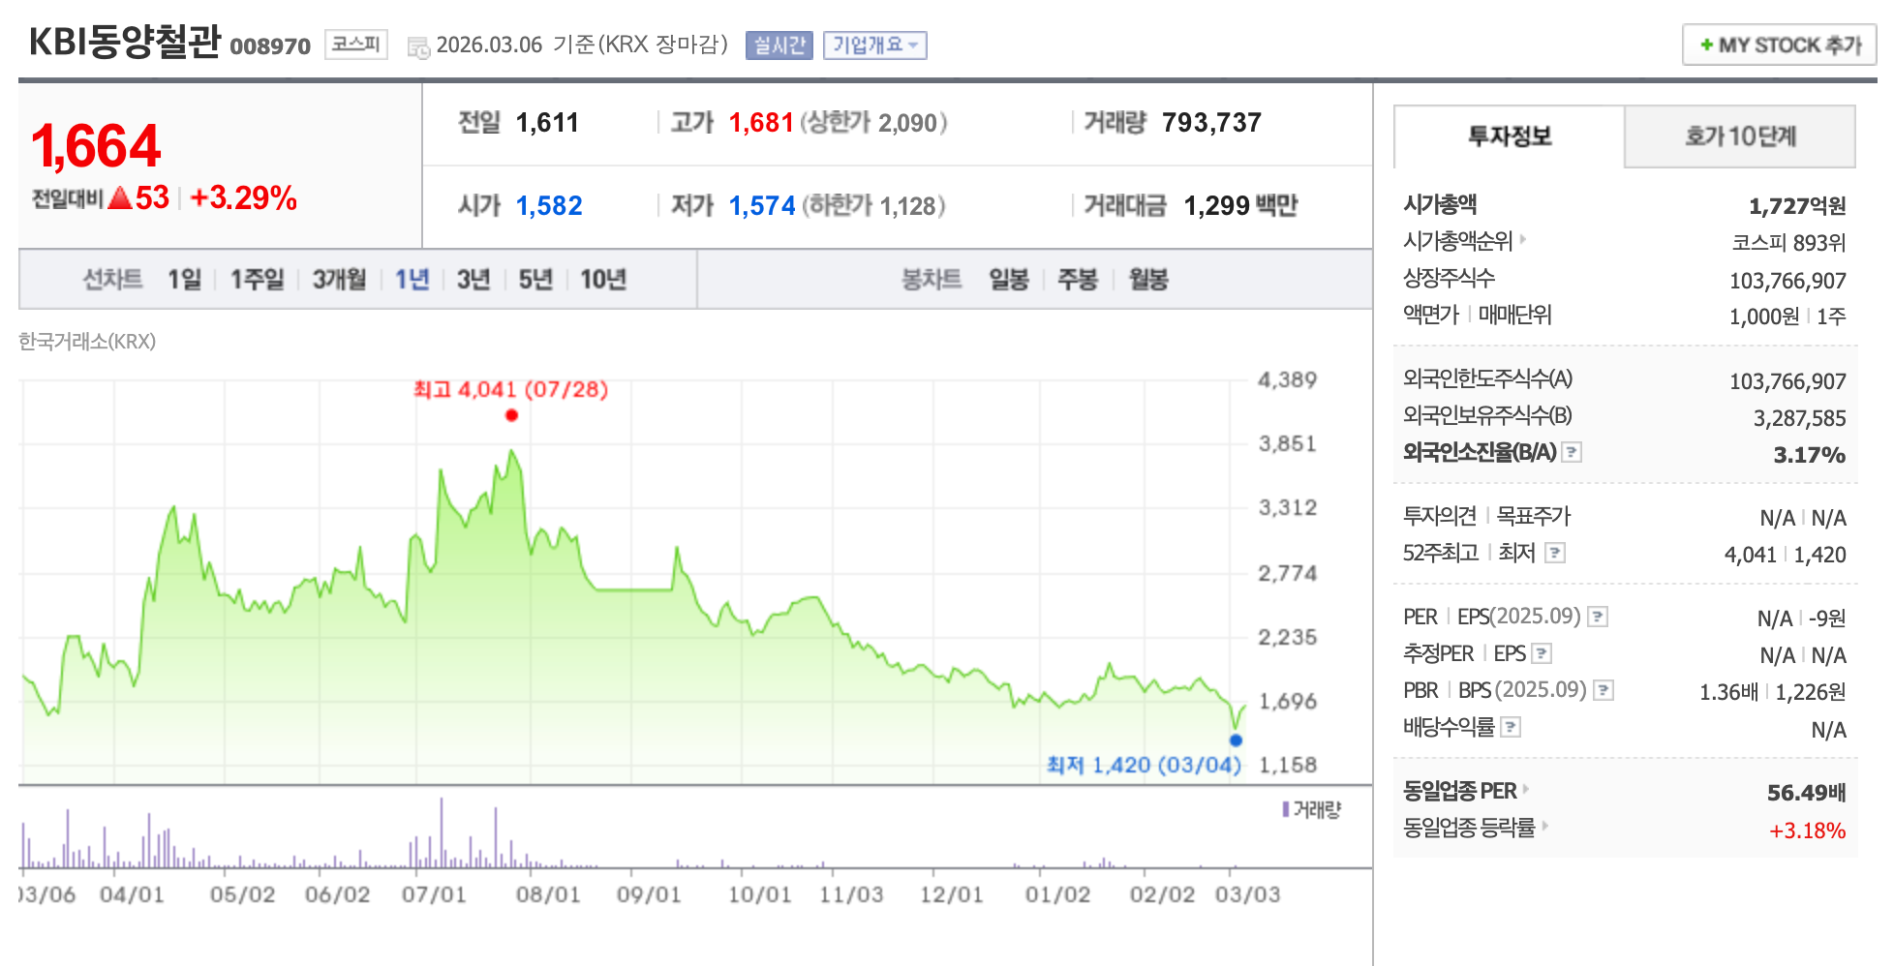Screen dimensions: 1894x966
Task: Click the 외국인보유주식수 value 3,287,585
Action: 1800,418
